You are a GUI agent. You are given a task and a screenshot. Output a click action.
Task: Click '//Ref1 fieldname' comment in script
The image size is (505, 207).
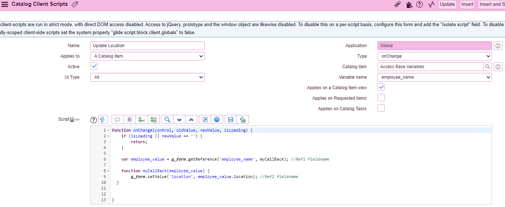point(310,159)
